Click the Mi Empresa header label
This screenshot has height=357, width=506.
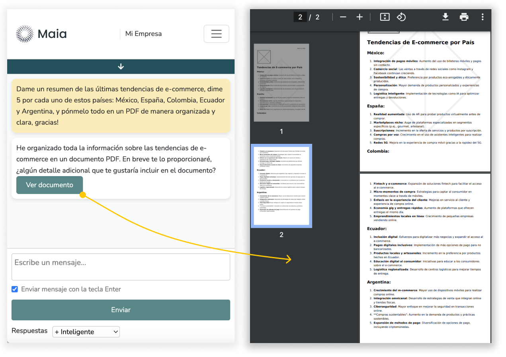pos(143,34)
